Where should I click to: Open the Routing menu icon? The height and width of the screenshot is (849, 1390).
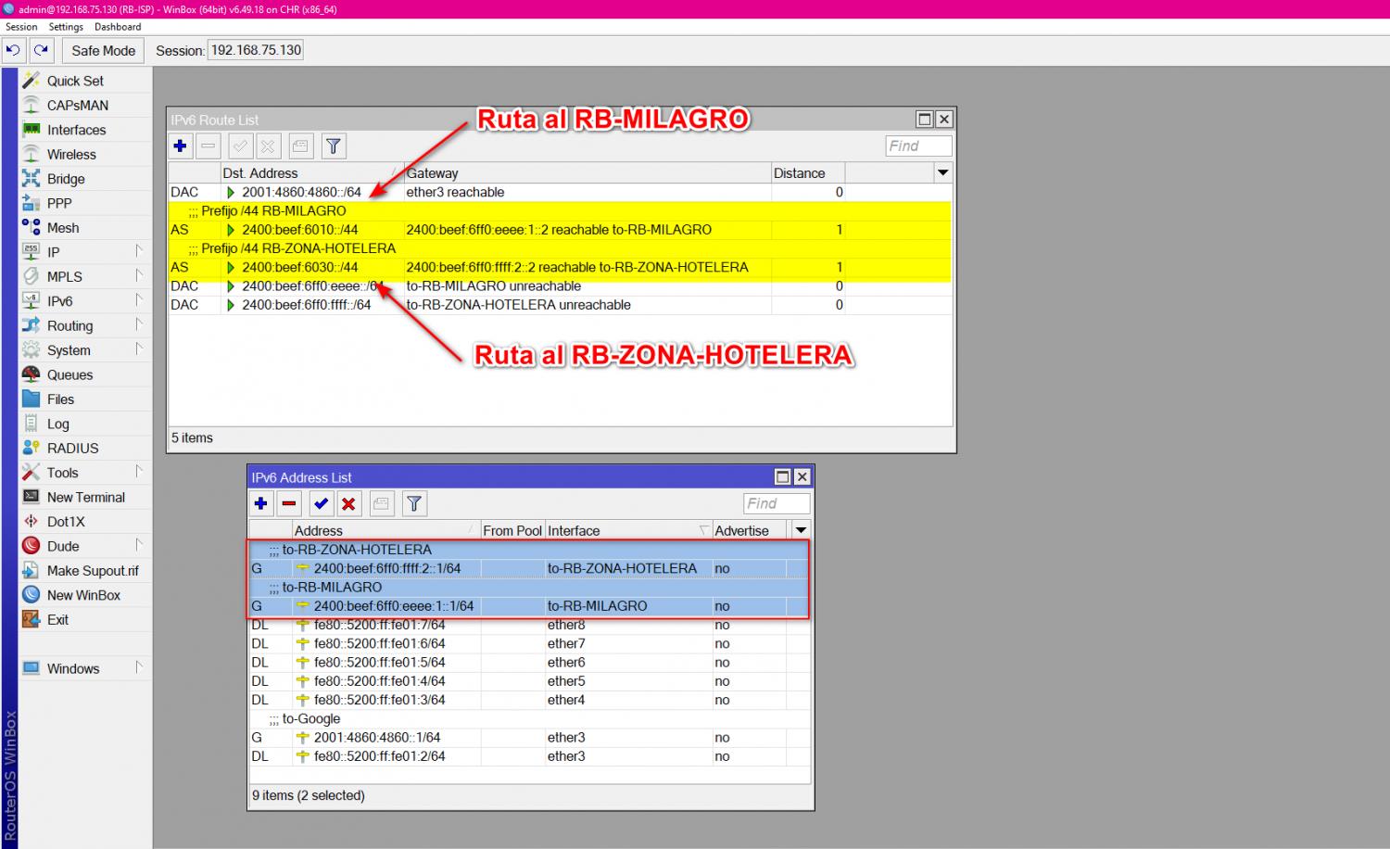tap(31, 325)
